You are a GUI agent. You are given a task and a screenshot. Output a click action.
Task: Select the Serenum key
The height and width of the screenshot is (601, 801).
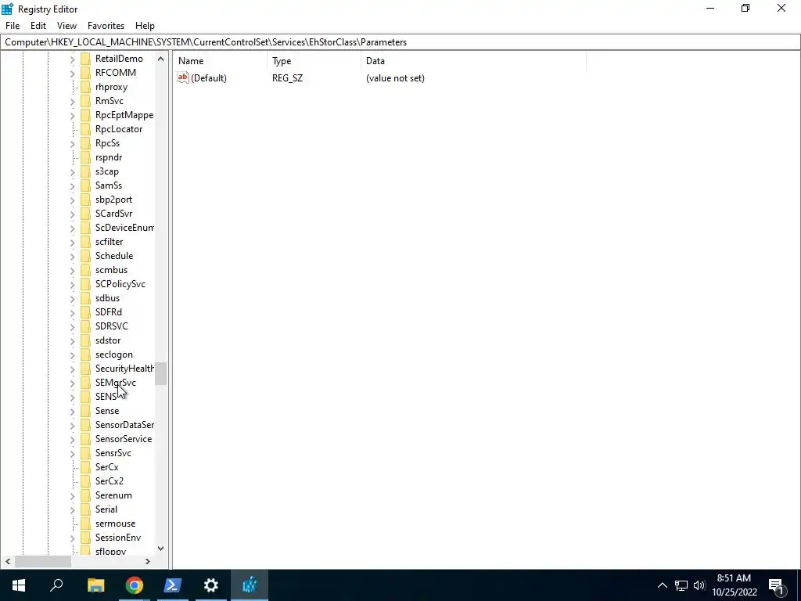(x=113, y=495)
